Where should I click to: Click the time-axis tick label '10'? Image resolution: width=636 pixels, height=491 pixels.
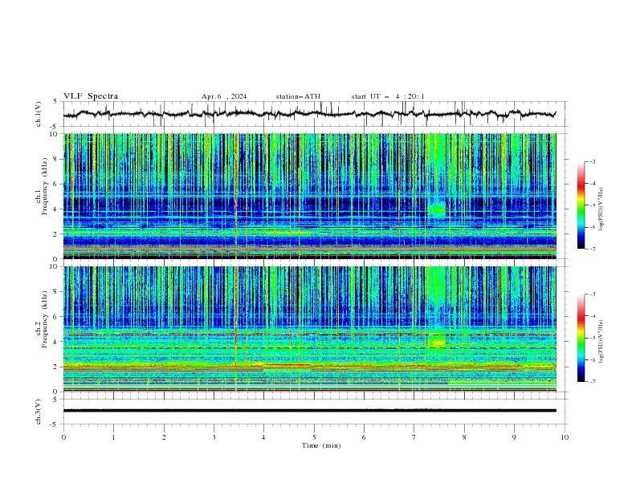coord(565,437)
